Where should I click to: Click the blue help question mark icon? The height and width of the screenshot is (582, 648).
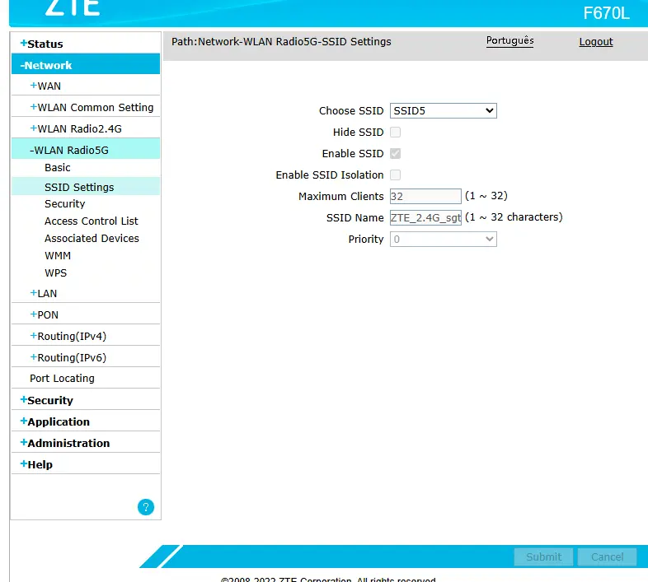click(x=145, y=507)
